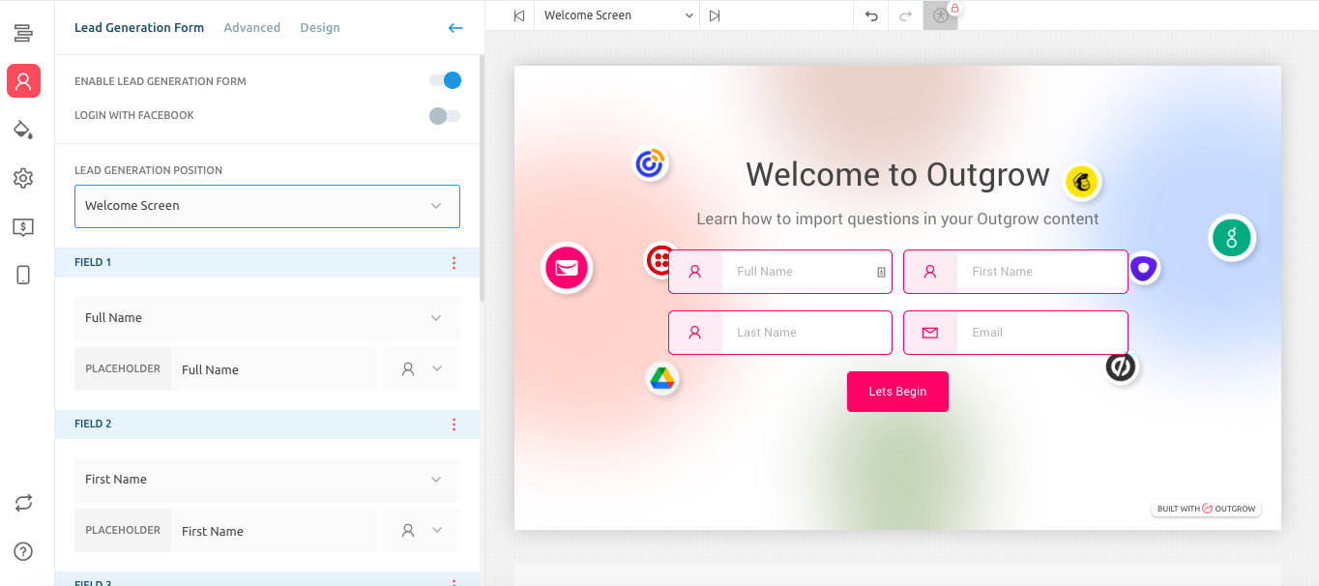
Task: Click the pink envelope integration icon on canvas
Action: 567,268
